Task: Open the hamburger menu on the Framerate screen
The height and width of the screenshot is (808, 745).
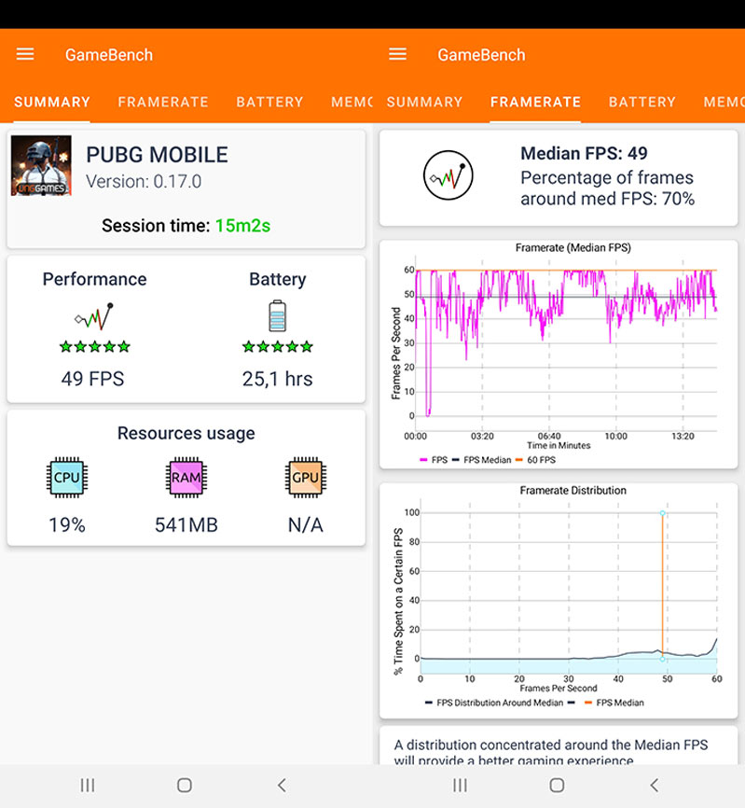Action: (397, 55)
